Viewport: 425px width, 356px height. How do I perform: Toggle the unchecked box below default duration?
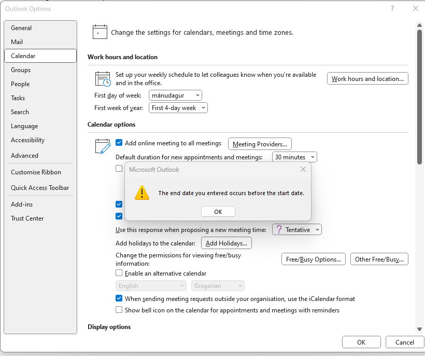pyautogui.click(x=119, y=169)
